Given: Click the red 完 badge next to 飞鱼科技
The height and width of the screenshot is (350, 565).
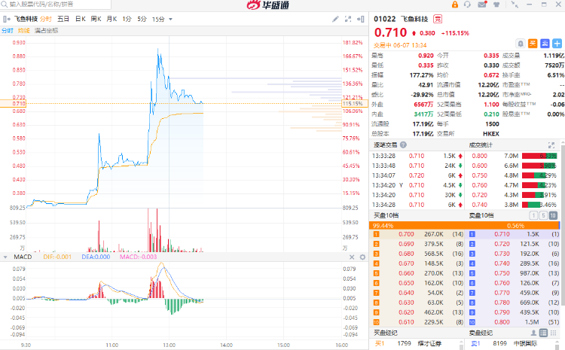Looking at the screenshot, I should click(x=438, y=19).
